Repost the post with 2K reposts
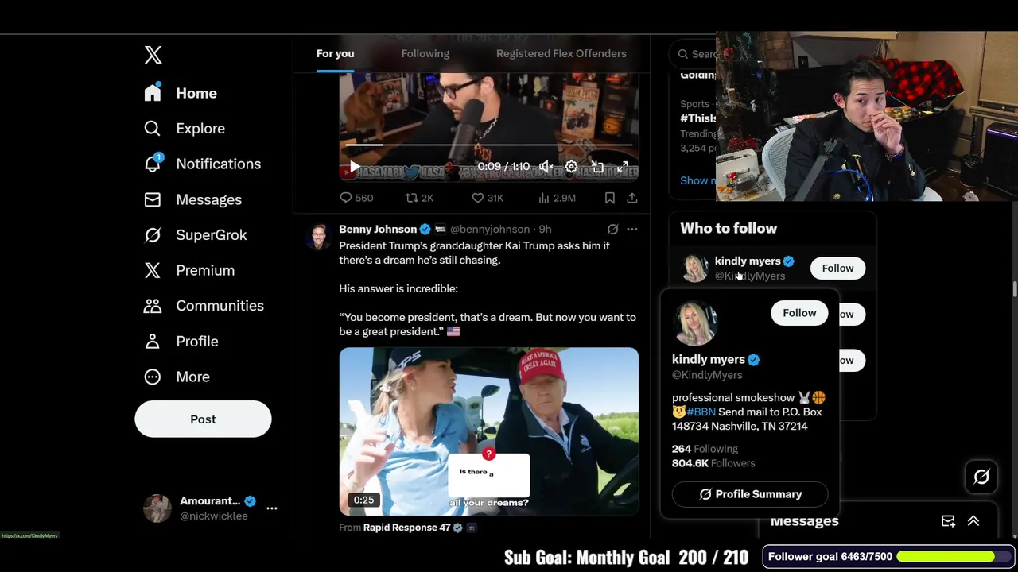Image resolution: width=1018 pixels, height=572 pixels. 419,198
